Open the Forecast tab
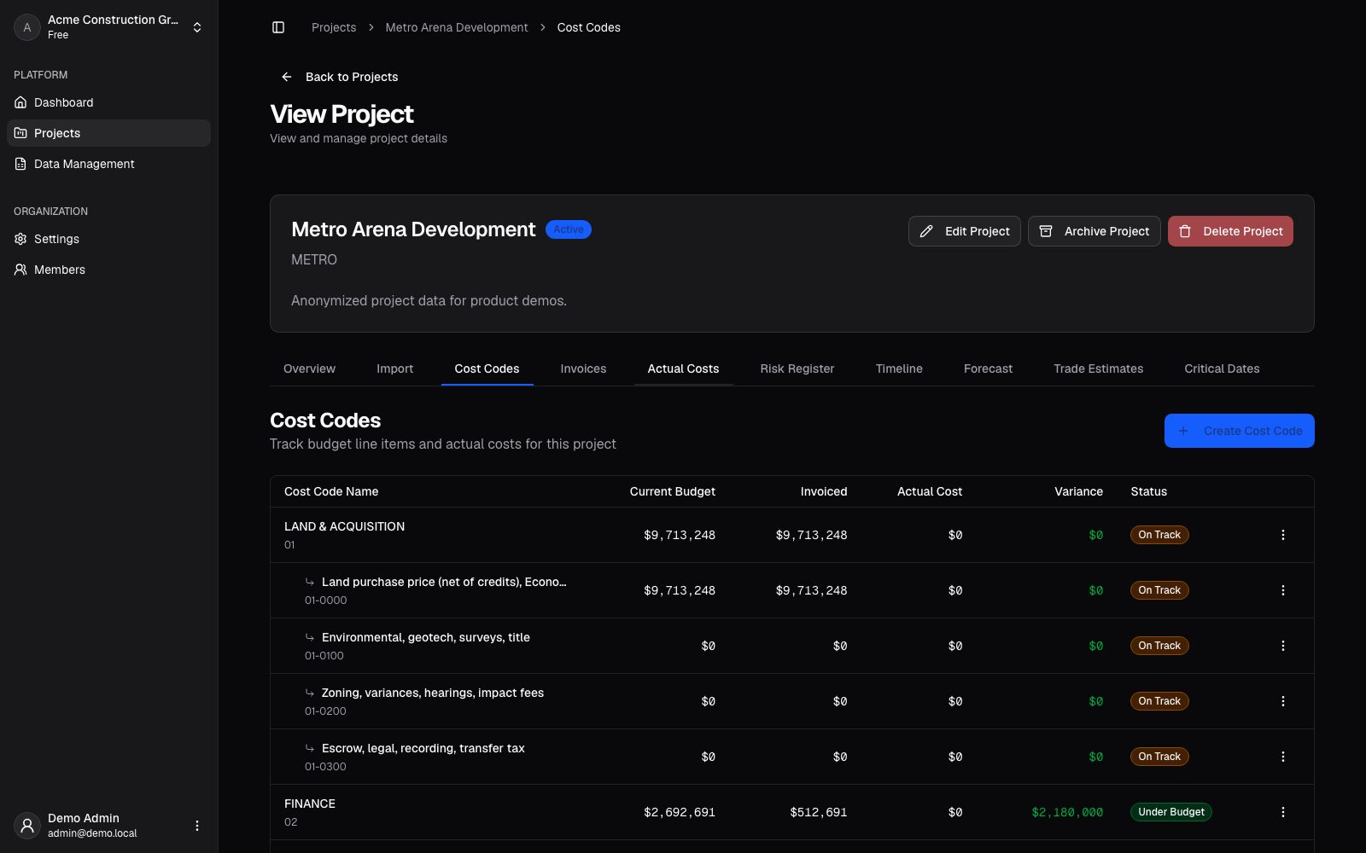 coord(988,368)
